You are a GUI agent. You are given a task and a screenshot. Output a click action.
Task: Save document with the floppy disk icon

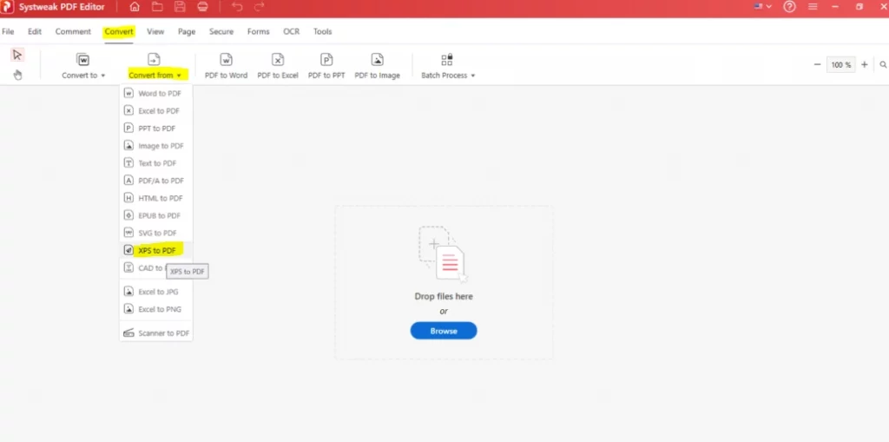pos(180,7)
